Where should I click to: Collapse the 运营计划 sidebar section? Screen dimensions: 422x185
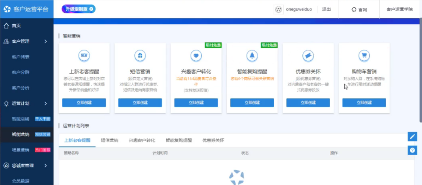click(26, 103)
